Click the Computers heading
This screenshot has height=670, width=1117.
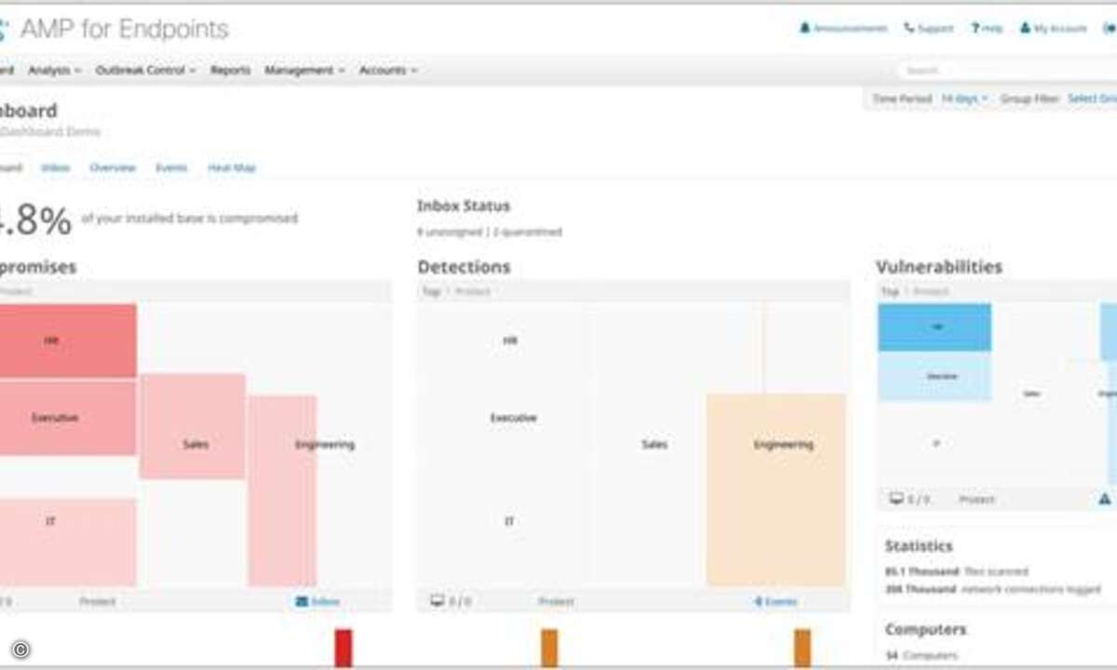coord(925,630)
